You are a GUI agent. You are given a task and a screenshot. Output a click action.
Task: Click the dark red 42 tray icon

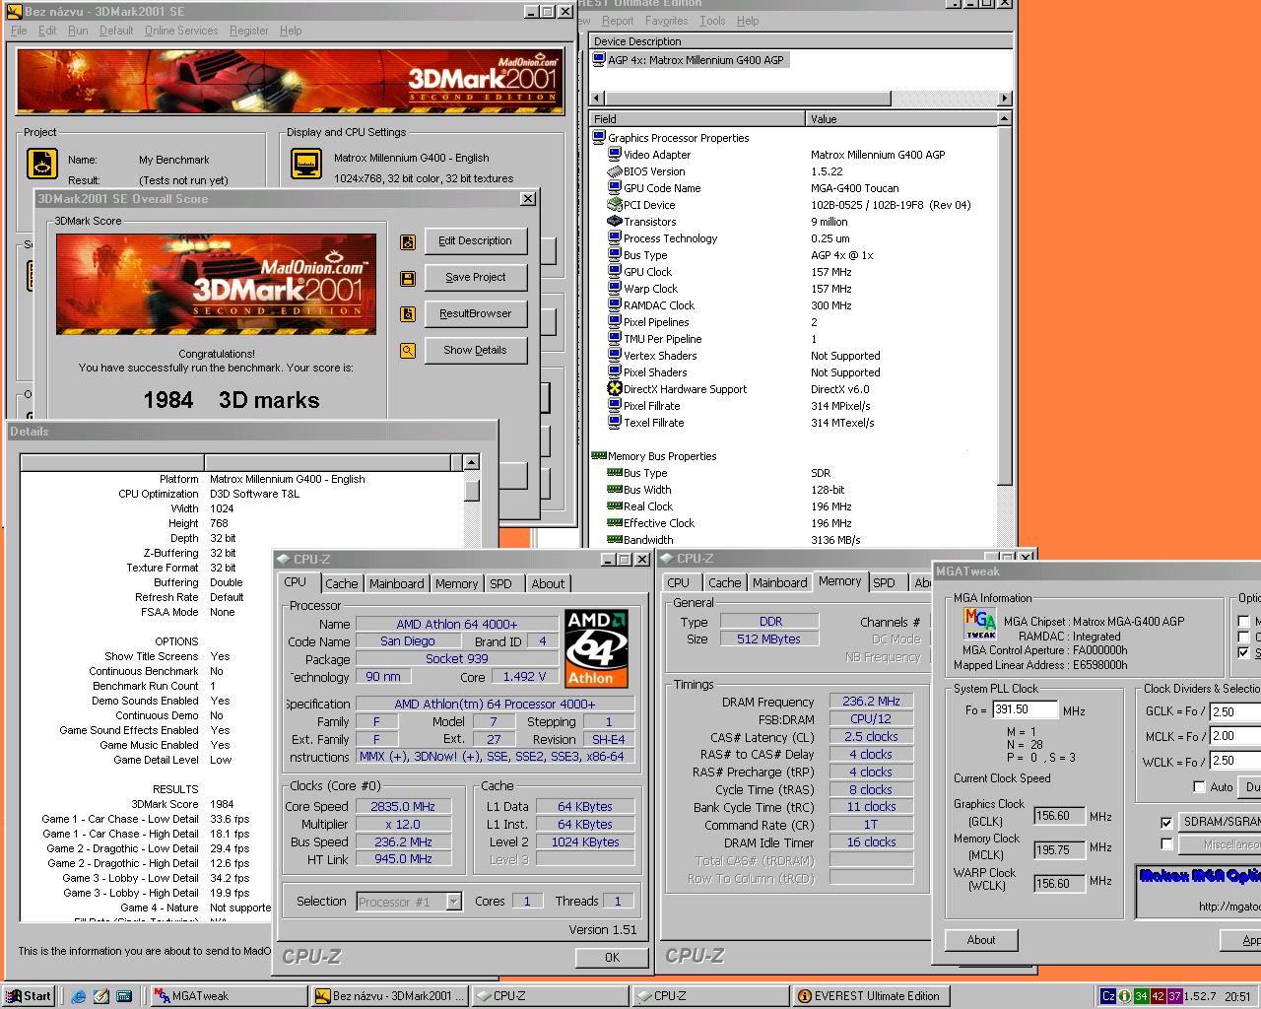pos(1158,996)
